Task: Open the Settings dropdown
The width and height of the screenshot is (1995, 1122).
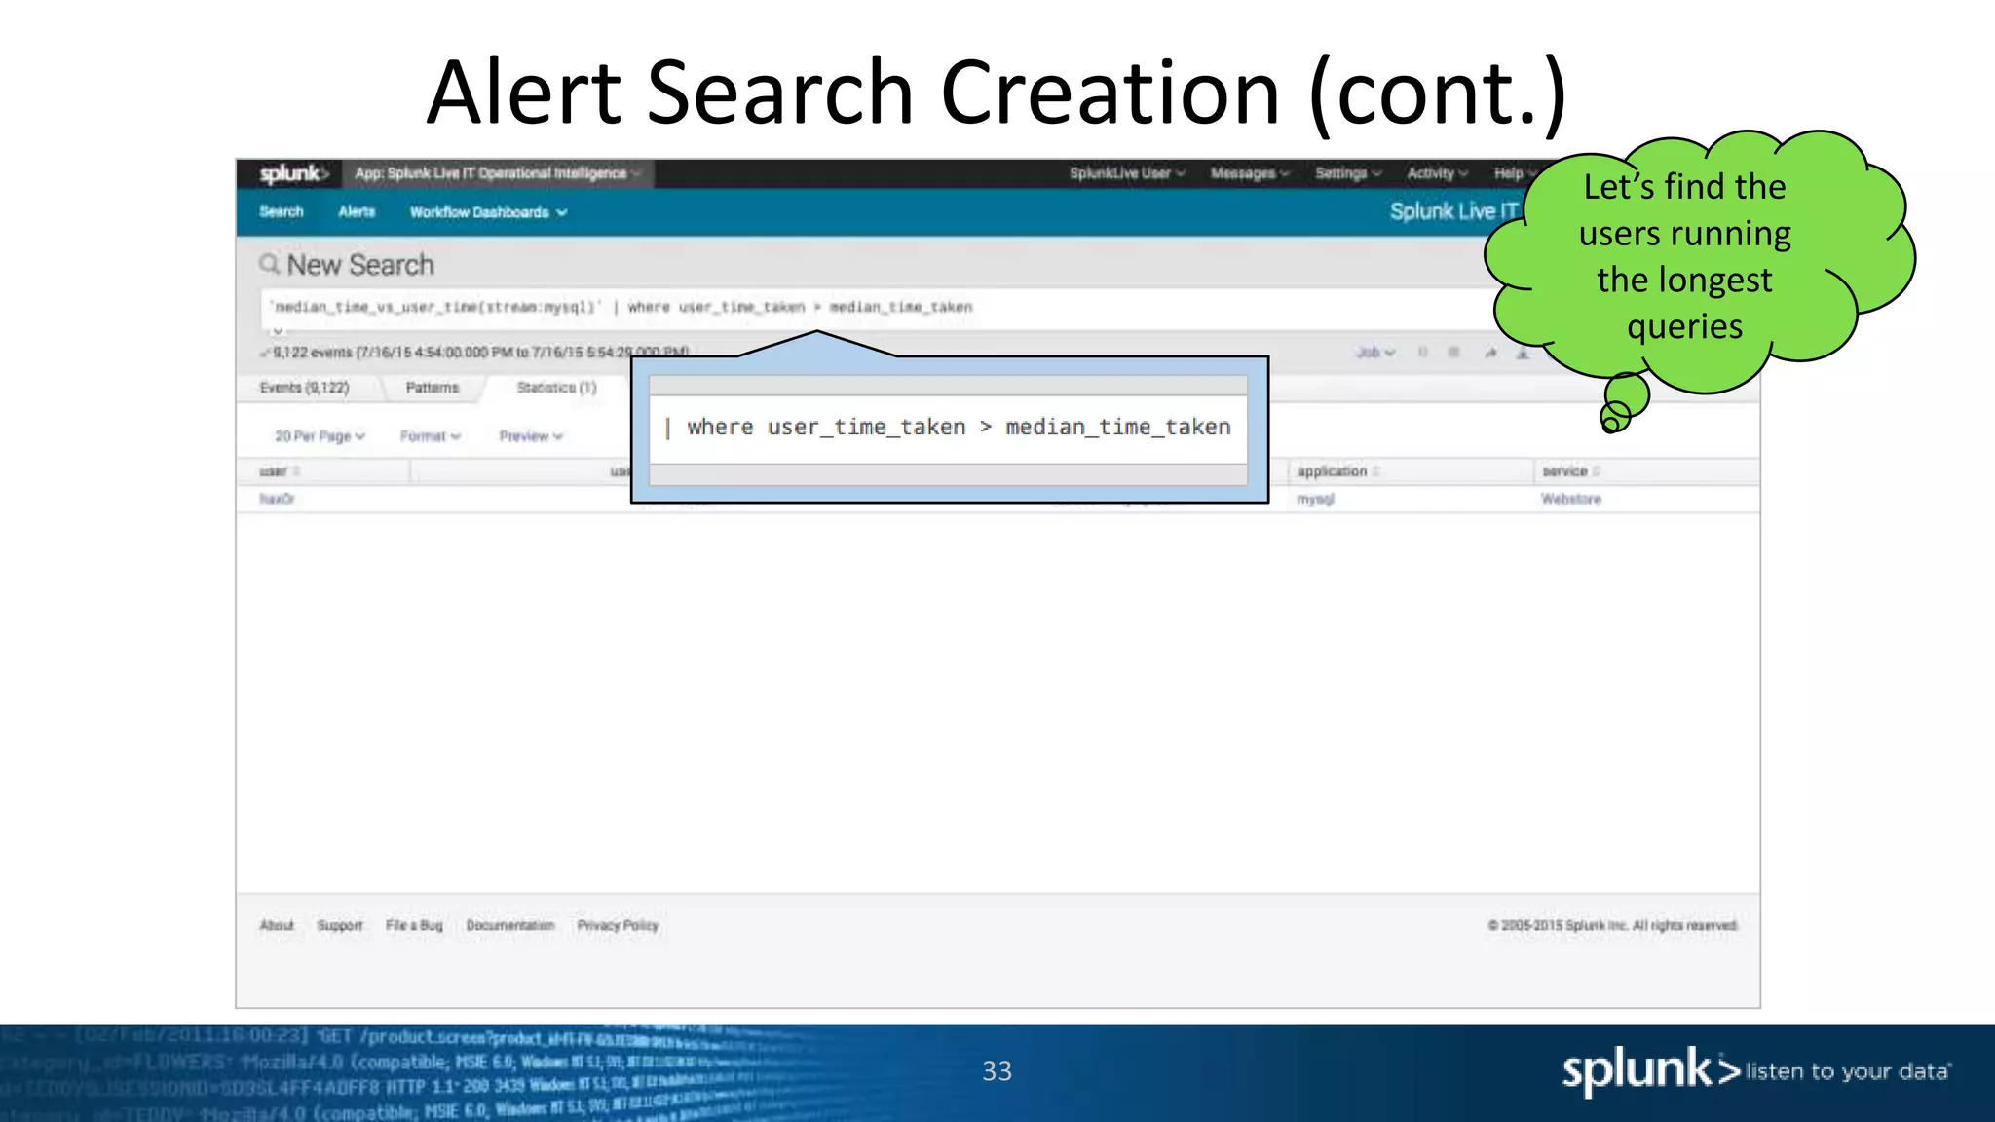Action: tap(1348, 173)
